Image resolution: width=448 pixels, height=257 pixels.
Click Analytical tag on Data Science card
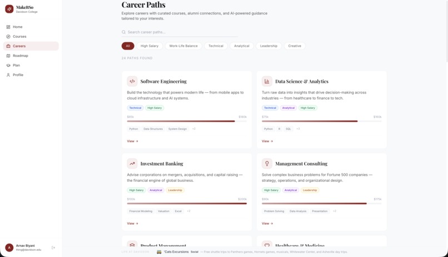288,108
